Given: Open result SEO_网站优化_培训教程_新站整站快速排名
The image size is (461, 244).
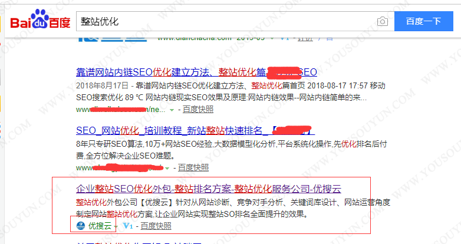Looking at the screenshot, I should (195, 130).
